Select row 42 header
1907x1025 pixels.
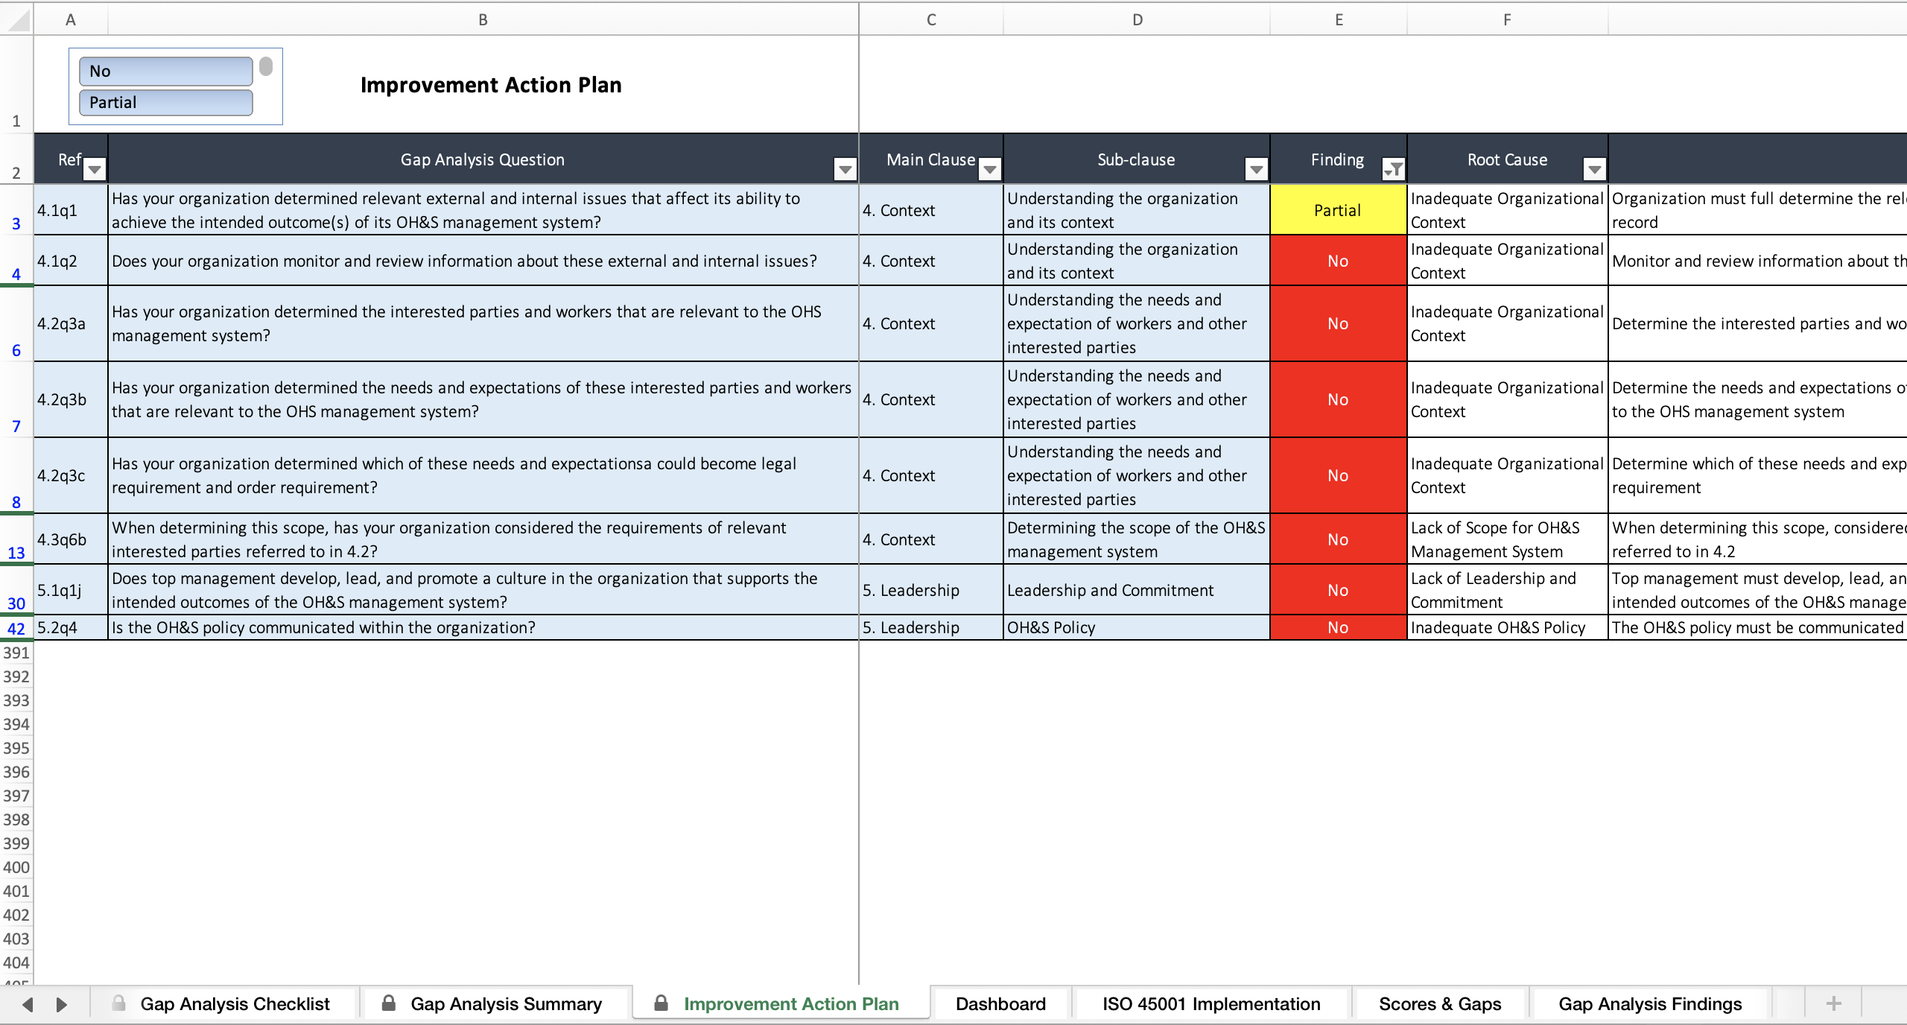tap(16, 628)
